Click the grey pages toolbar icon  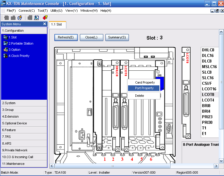coord(30,18)
